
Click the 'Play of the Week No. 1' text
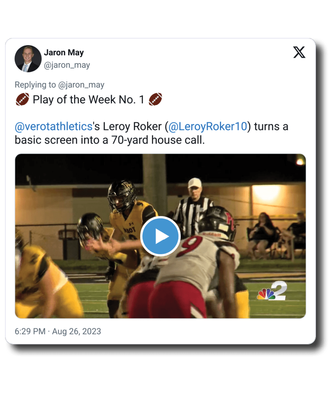pos(88,100)
